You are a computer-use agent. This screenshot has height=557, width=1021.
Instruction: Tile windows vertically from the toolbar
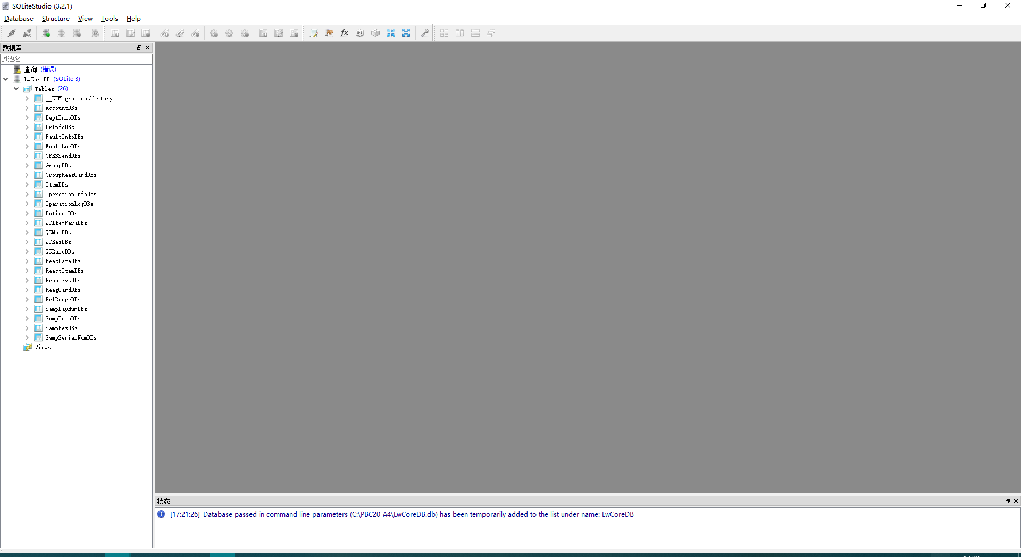[x=475, y=33]
